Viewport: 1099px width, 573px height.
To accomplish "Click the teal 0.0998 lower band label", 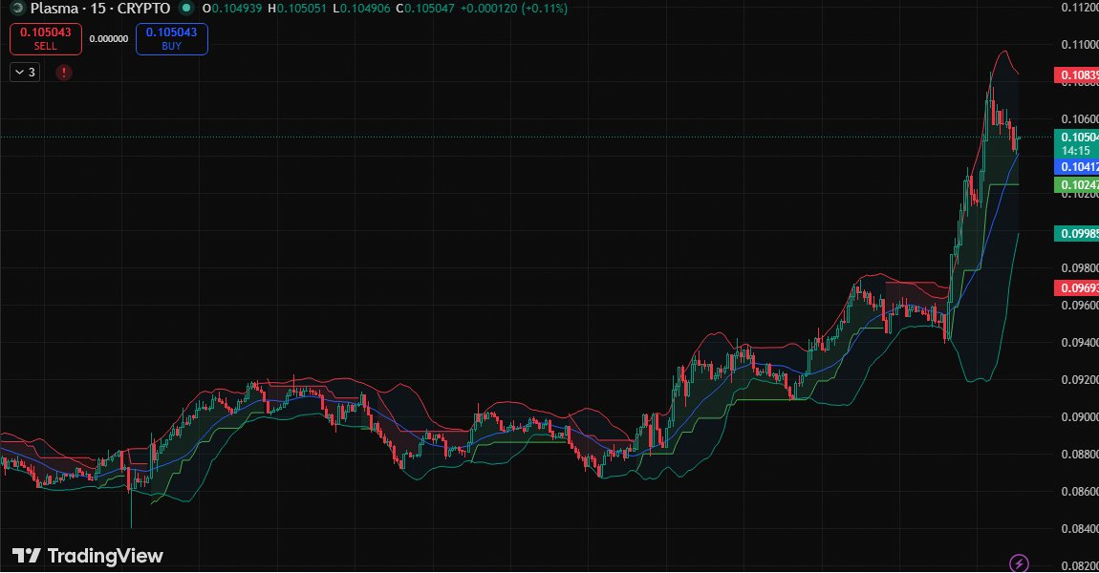I will (x=1077, y=233).
